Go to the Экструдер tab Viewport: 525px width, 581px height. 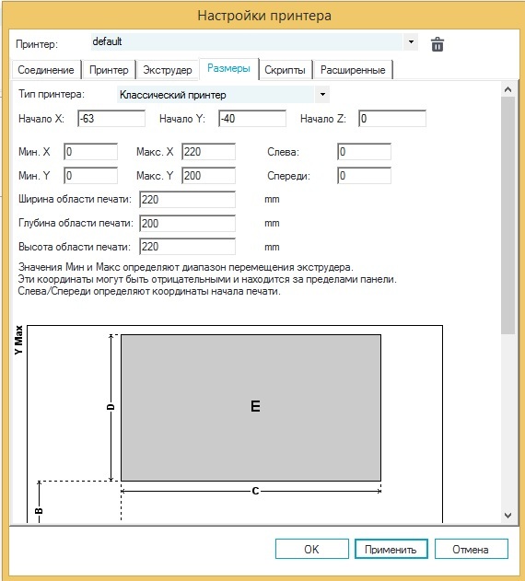pos(168,70)
